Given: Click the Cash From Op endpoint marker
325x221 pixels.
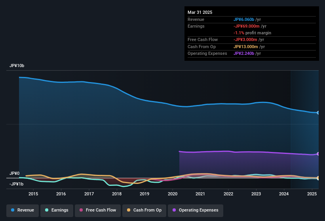Looking at the screenshot, I should pyautogui.click(x=318, y=178).
